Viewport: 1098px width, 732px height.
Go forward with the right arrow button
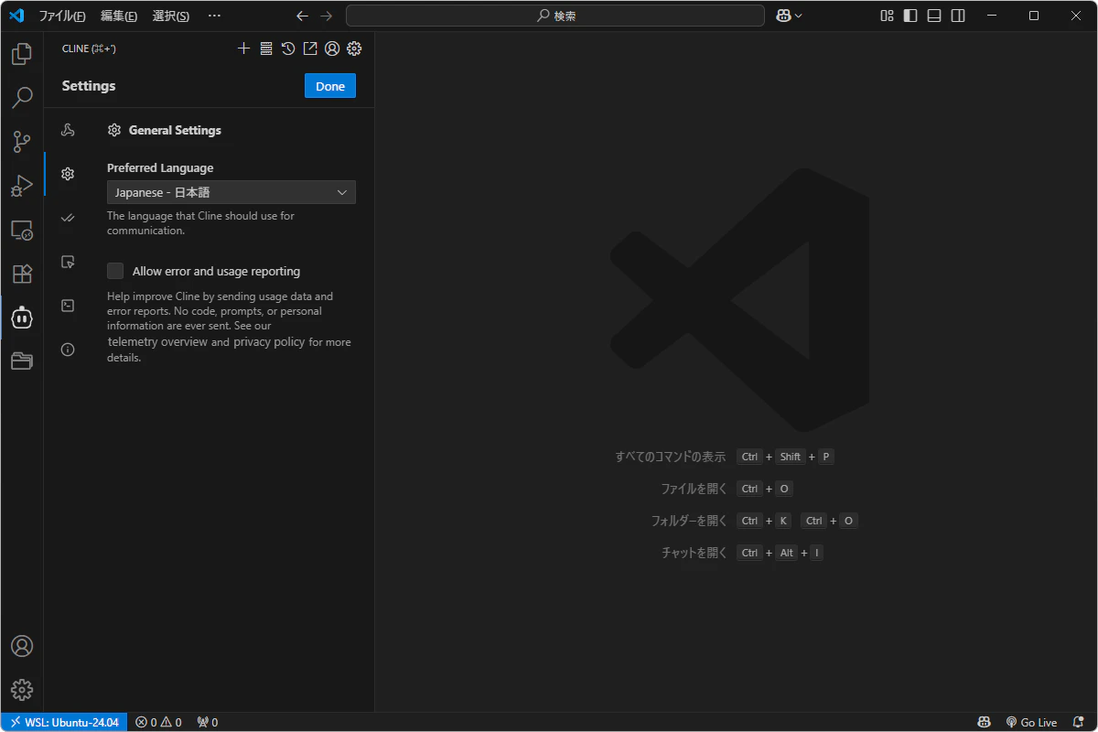(327, 16)
